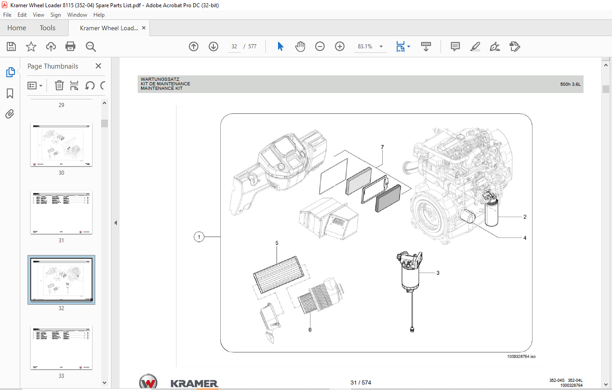This screenshot has width=612, height=390.
Task: Insert page break print pages icon
Action: pyautogui.click(x=74, y=85)
